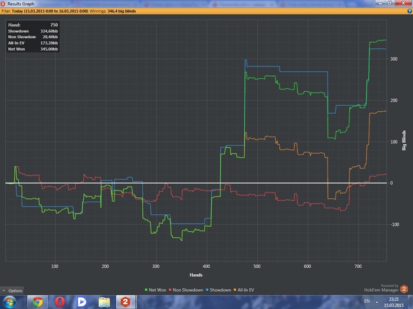
Task: Maximize the Results Graph window
Action: [389, 3]
